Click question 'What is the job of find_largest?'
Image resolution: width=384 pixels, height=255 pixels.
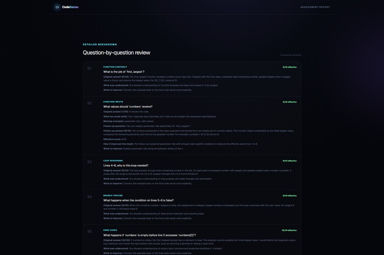[x=124, y=72]
